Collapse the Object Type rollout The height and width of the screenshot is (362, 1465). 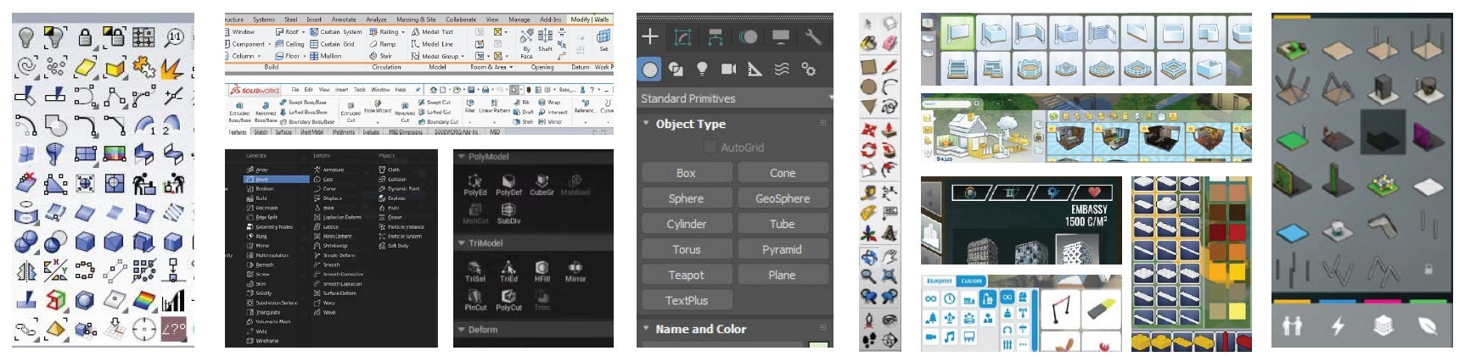[x=647, y=124]
